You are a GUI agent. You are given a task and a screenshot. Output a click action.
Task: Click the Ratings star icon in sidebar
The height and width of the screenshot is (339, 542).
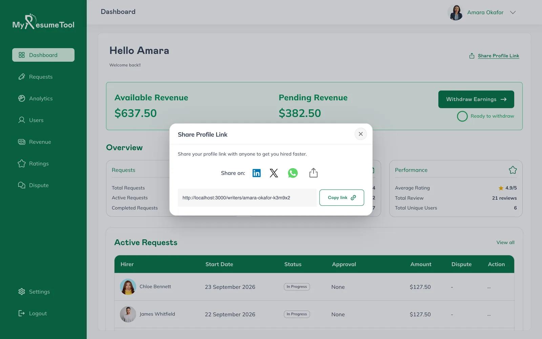pos(22,163)
